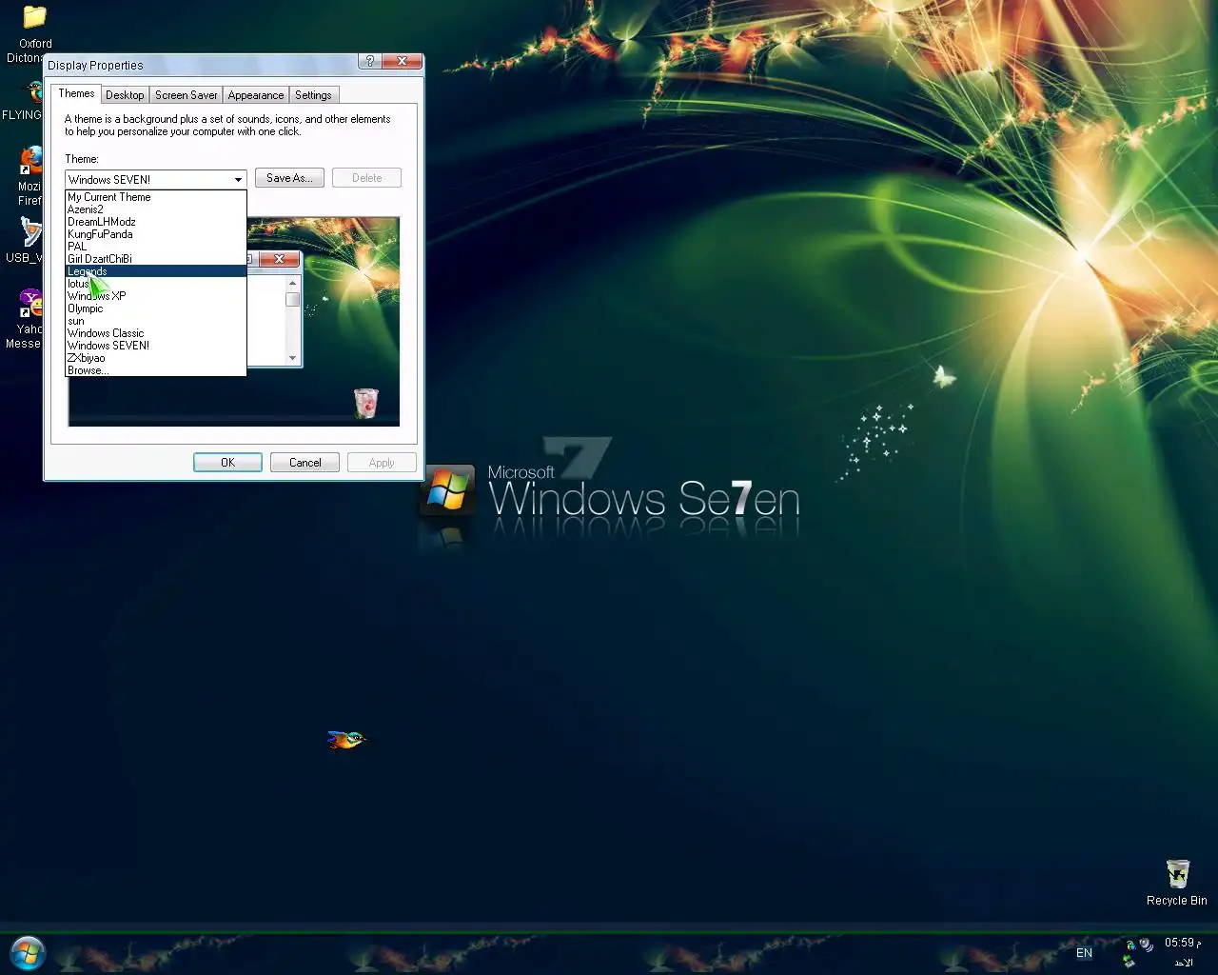Choose the ZXbiyao theme
The height and width of the screenshot is (975, 1218).
click(x=156, y=358)
